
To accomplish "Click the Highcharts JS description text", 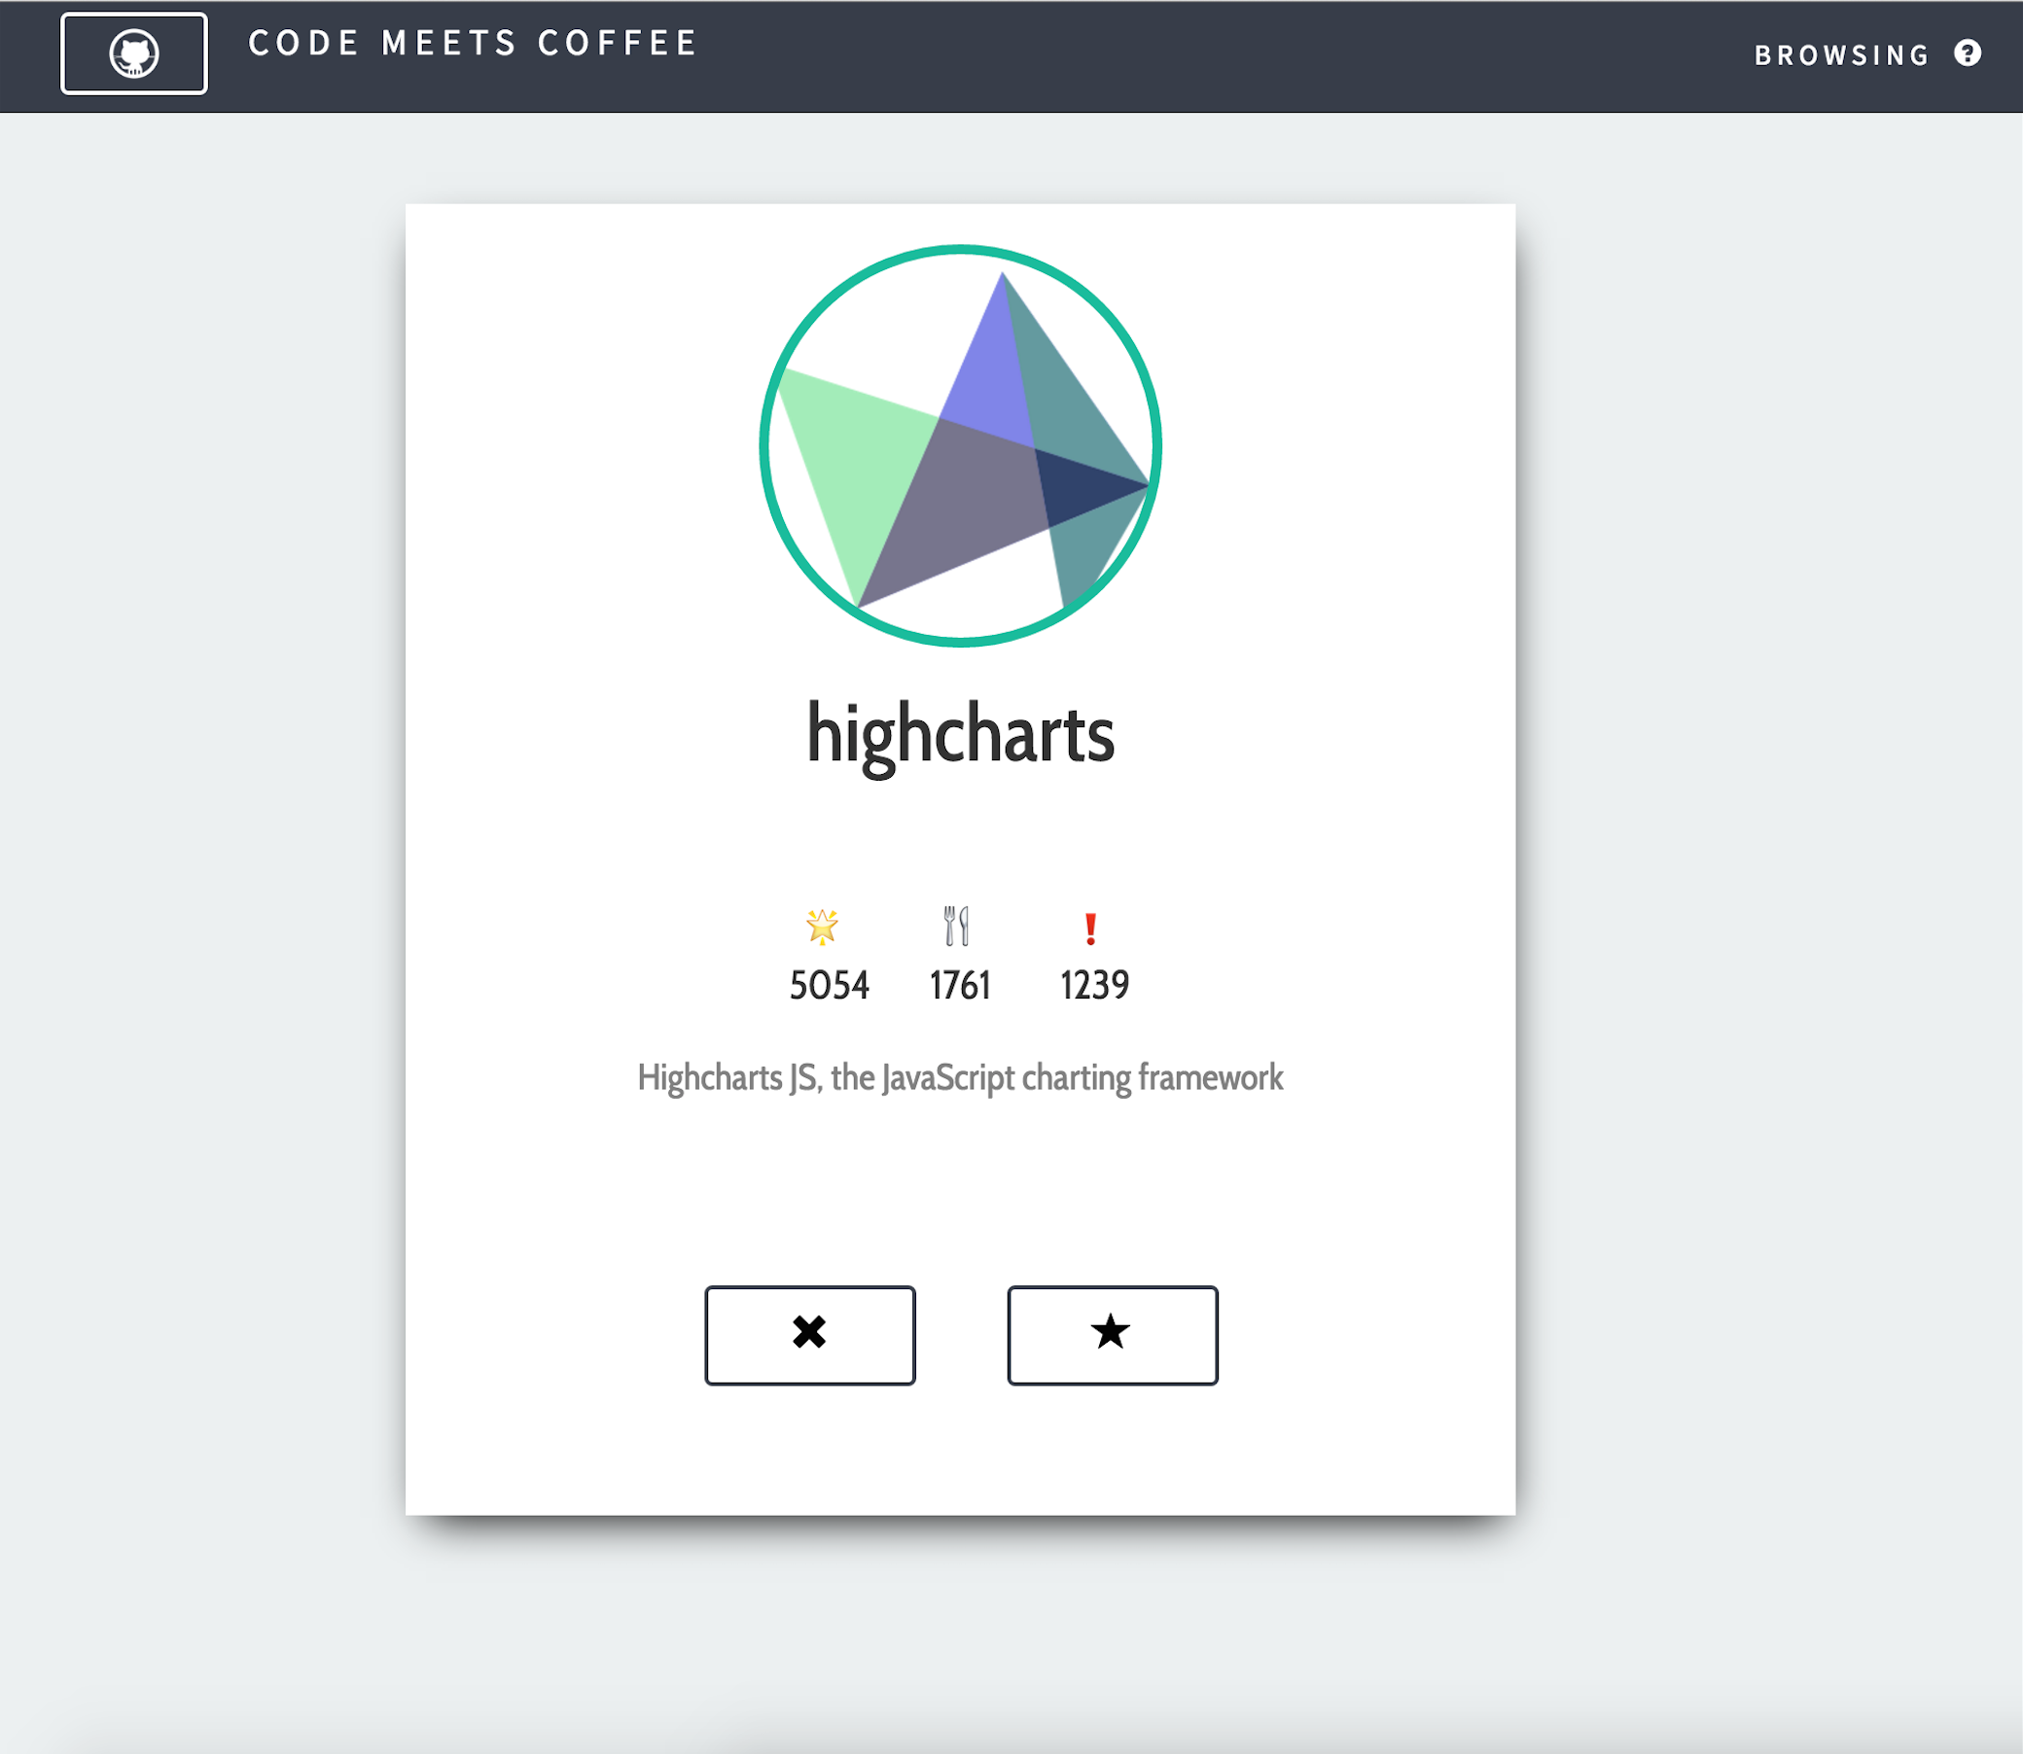I will coord(960,1077).
